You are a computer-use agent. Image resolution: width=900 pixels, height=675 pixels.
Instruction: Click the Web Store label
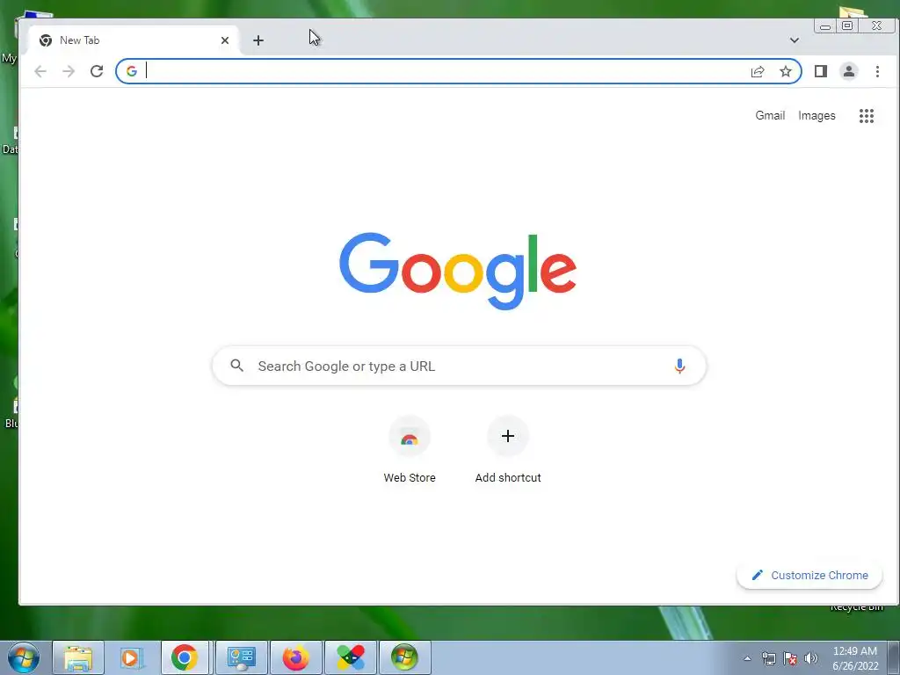pyautogui.click(x=410, y=477)
